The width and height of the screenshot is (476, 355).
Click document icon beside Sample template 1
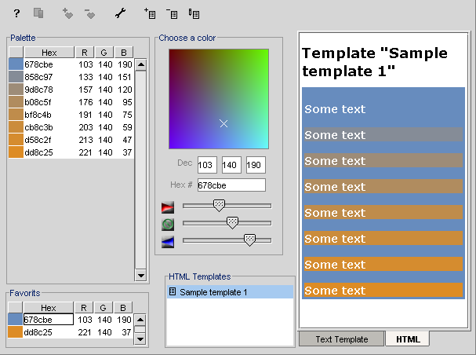tap(173, 292)
